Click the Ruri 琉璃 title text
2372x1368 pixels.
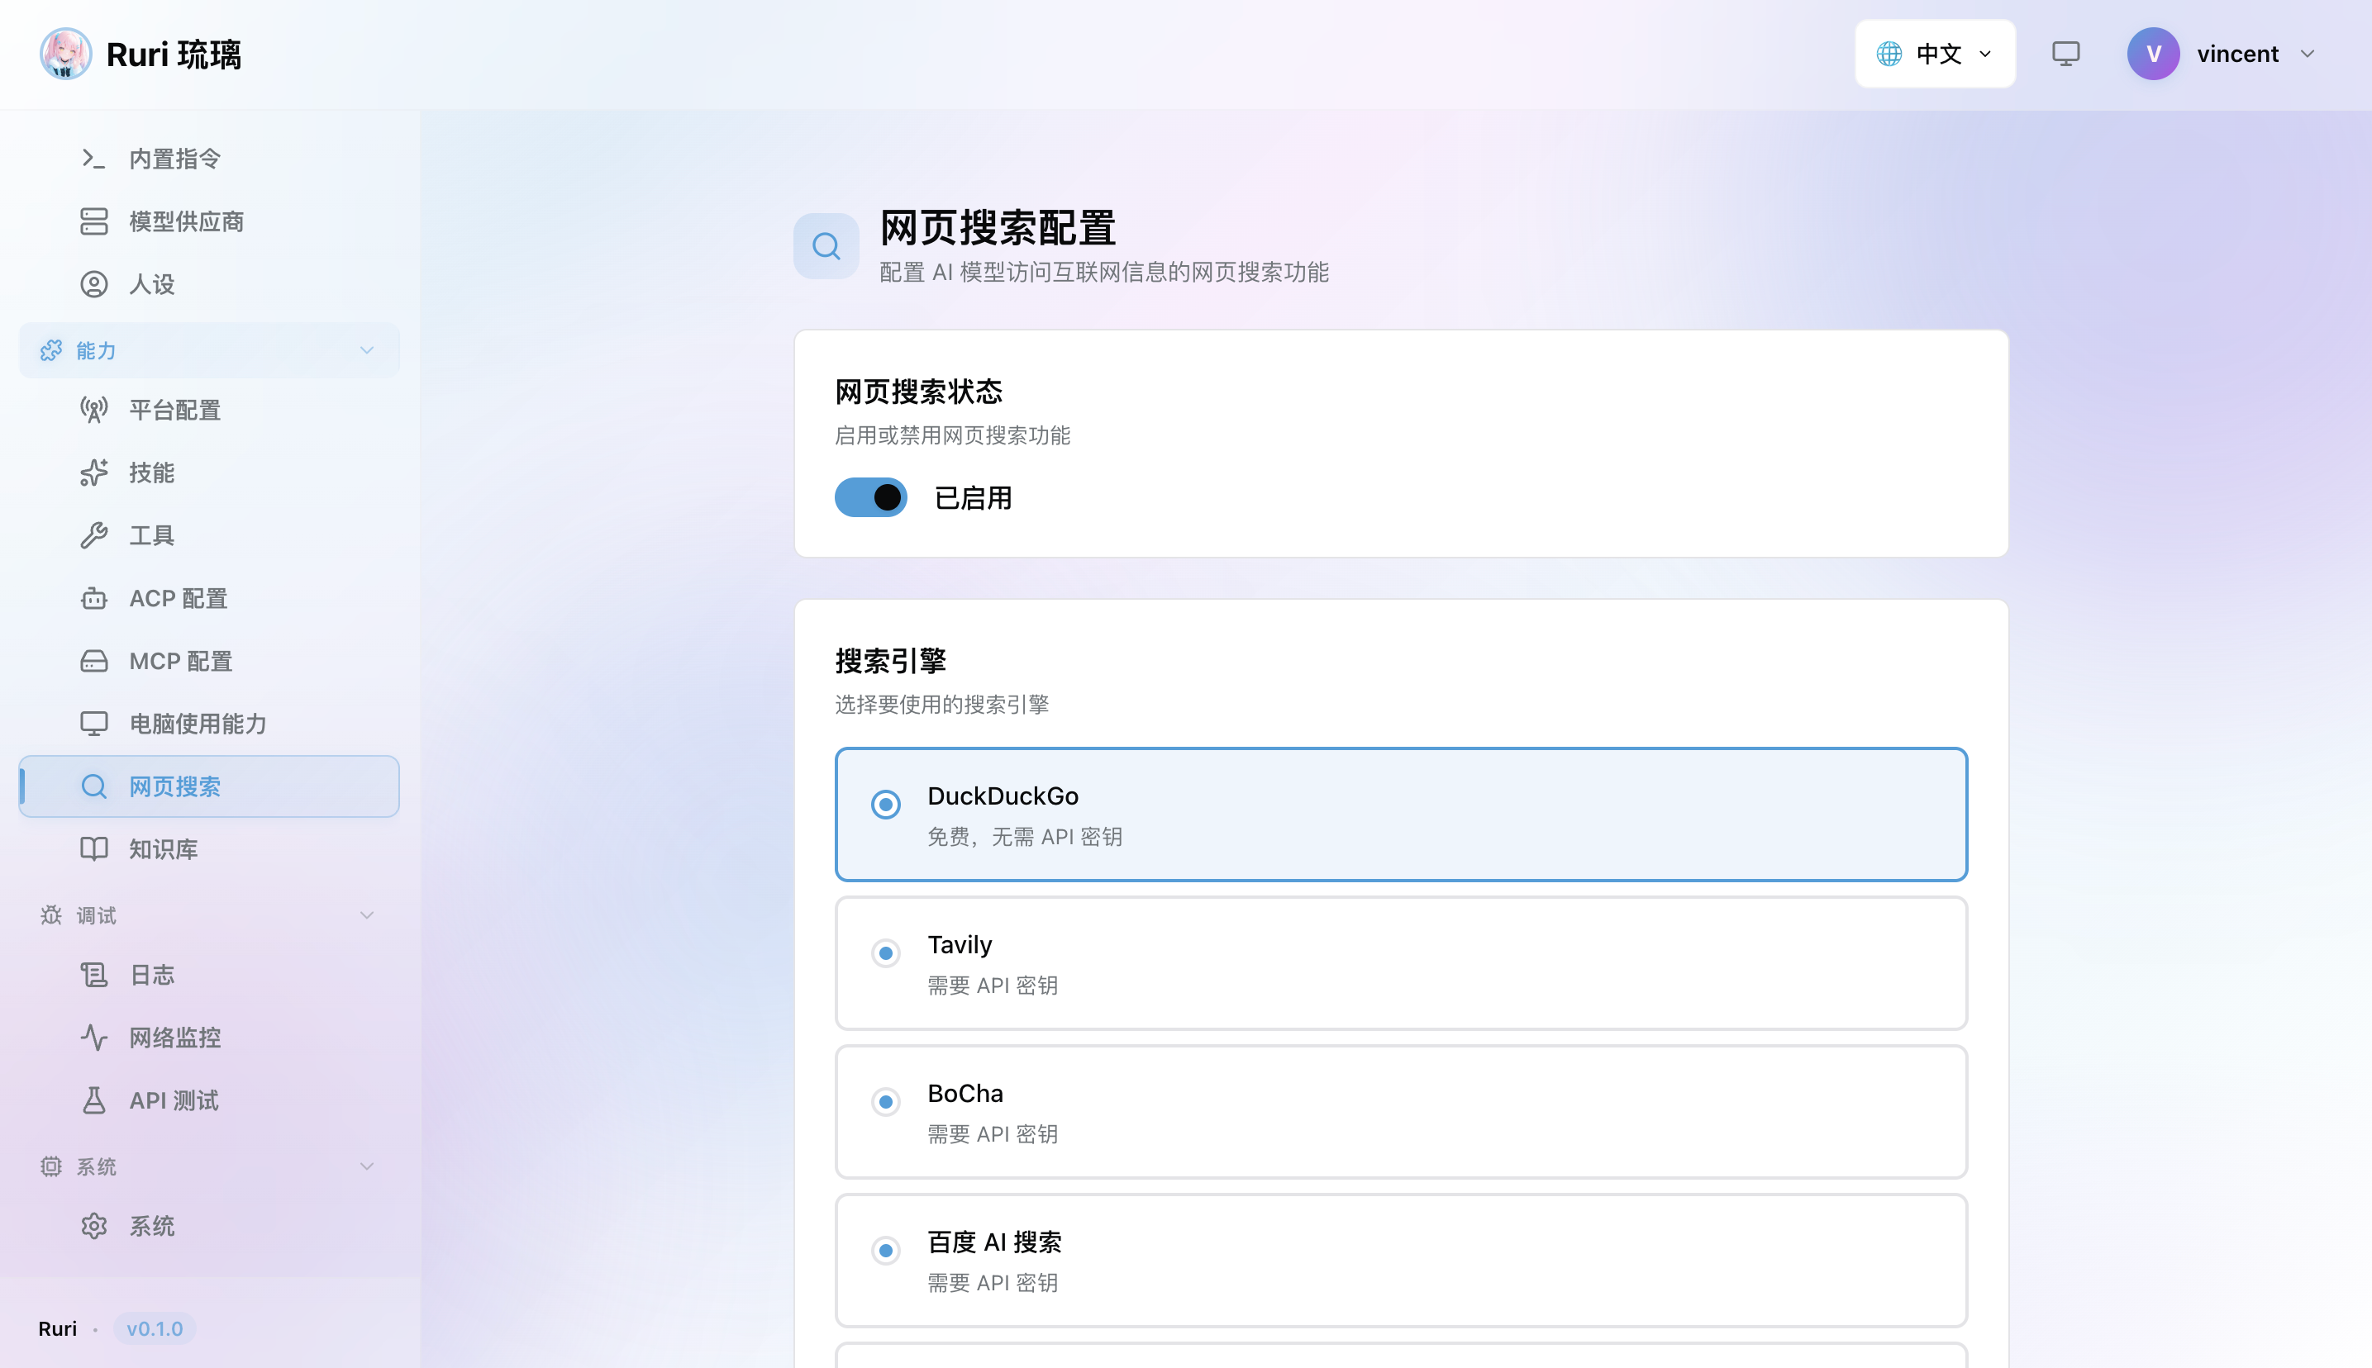click(173, 55)
